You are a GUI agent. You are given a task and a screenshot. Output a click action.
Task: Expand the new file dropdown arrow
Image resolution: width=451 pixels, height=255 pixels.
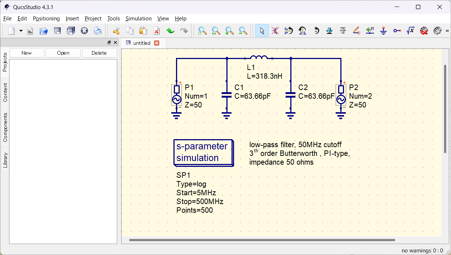[21, 31]
